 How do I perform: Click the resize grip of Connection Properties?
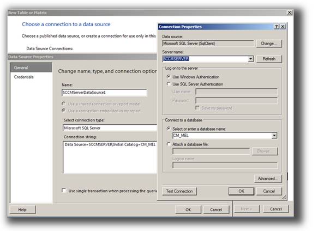(x=284, y=197)
